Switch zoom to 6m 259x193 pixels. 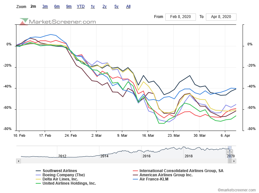57,6
